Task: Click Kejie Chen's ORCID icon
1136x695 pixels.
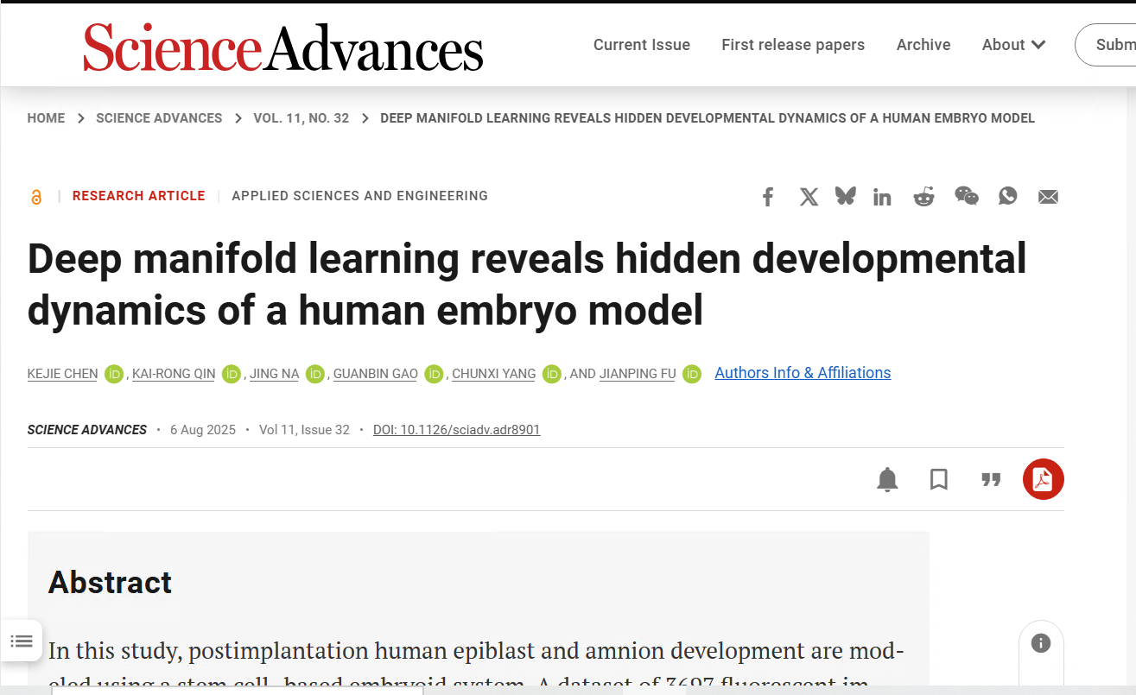Action: click(x=114, y=374)
